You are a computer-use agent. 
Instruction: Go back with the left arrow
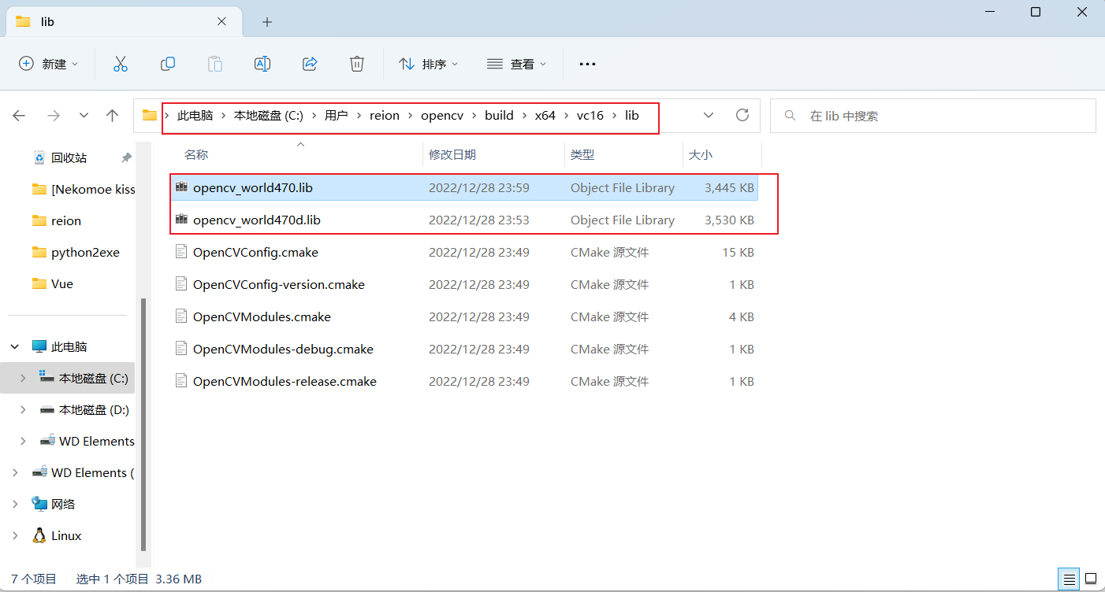pos(20,116)
